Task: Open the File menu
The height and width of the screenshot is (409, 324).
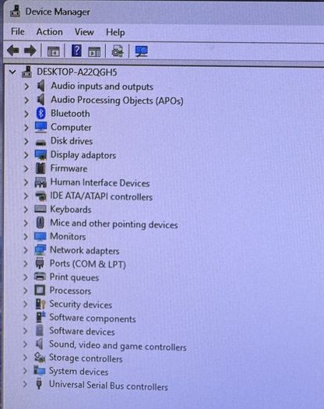Action: pyautogui.click(x=18, y=32)
